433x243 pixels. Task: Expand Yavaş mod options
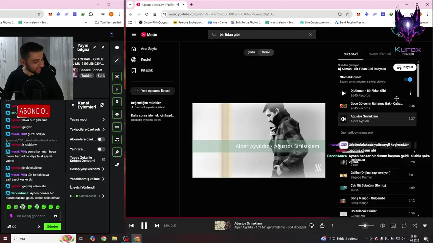click(104, 119)
